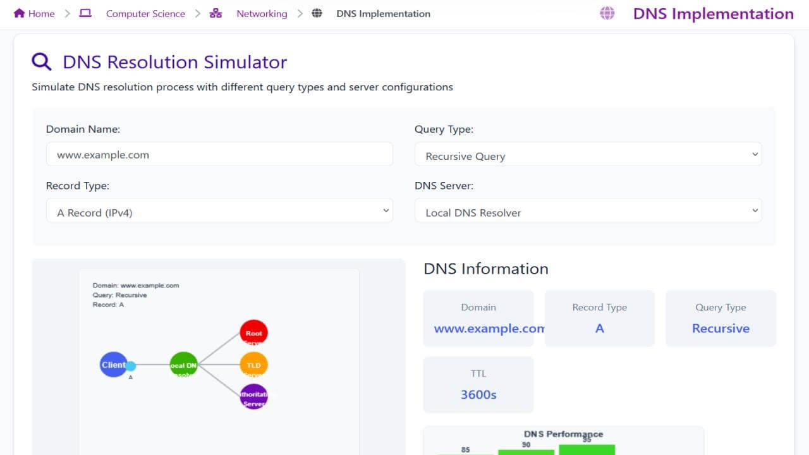The width and height of the screenshot is (809, 455).
Task: Click 'Domain: www.example.com' text in diagram
Action: pyautogui.click(x=136, y=286)
